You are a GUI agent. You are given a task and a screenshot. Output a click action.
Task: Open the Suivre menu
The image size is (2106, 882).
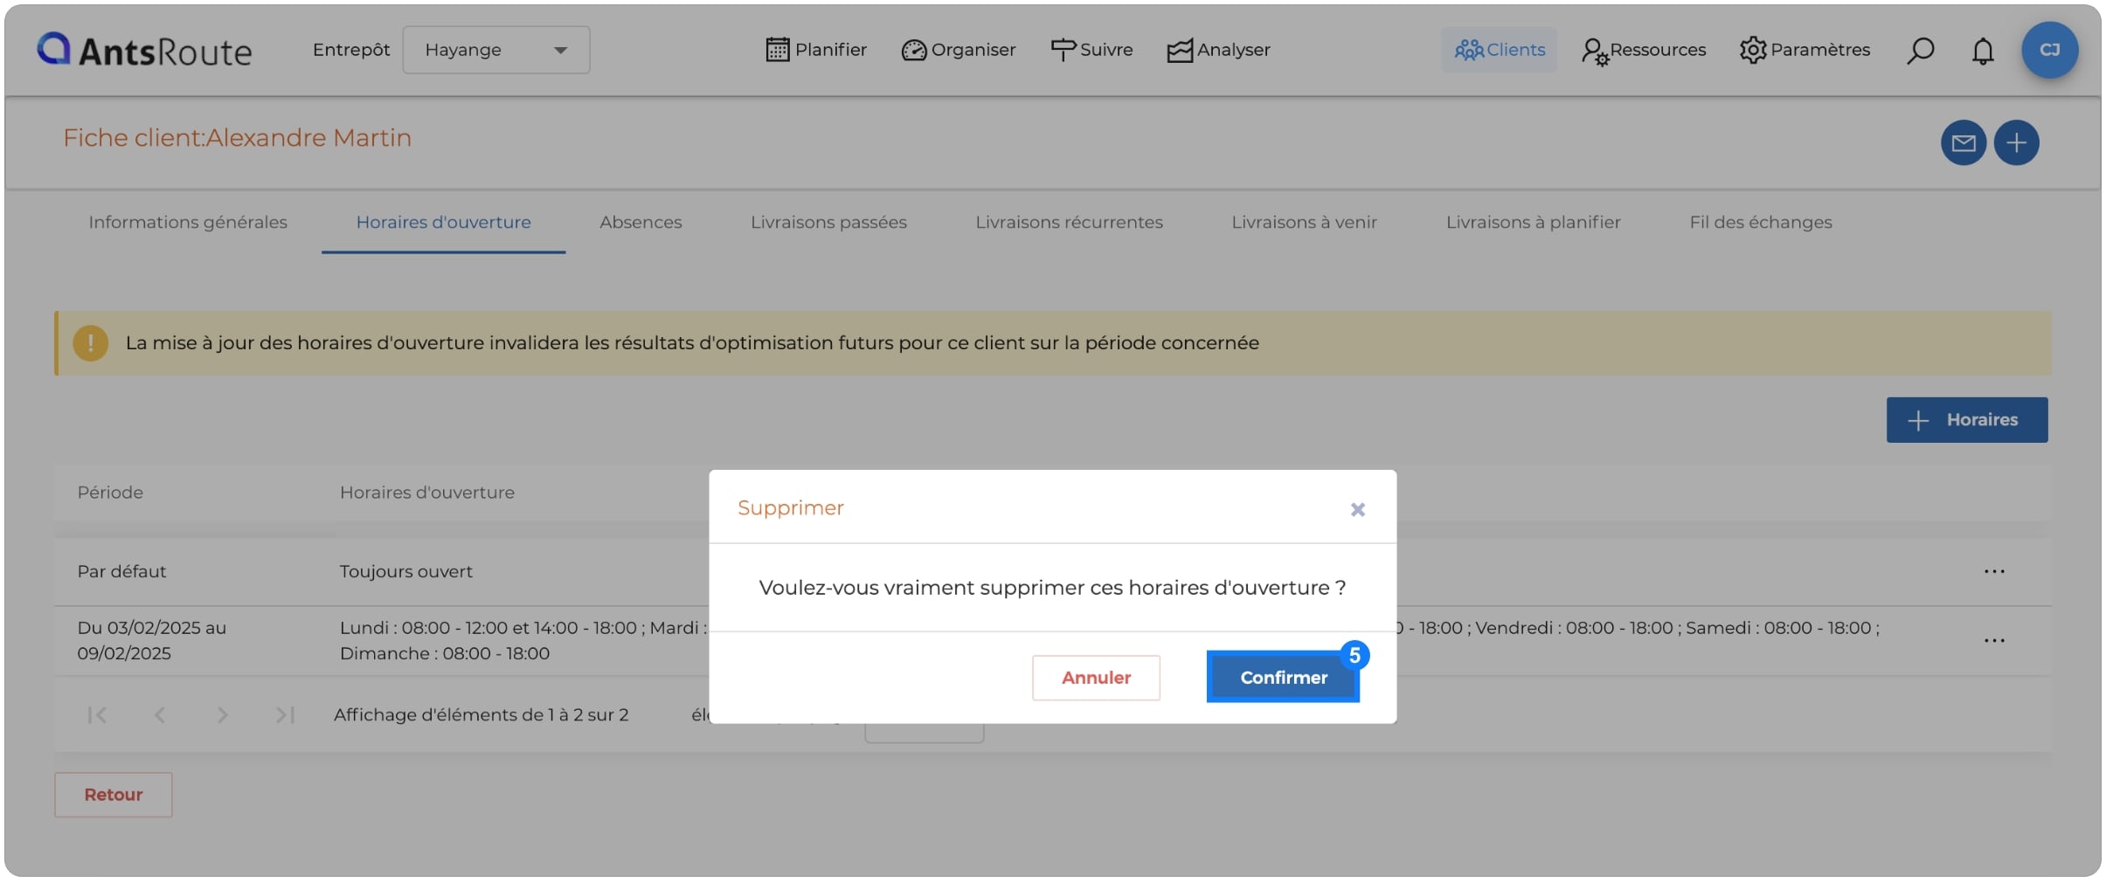1091,50
